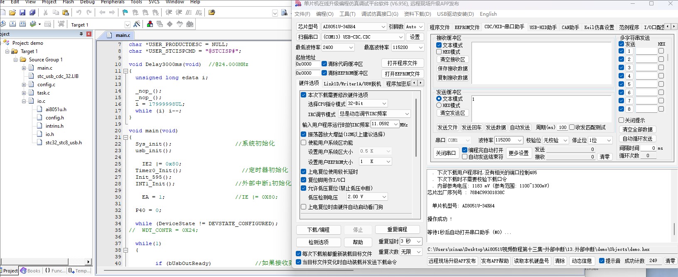Switch to the Keil仿真设置 tab
Viewport: 678px width, 277px height.
pos(599,27)
